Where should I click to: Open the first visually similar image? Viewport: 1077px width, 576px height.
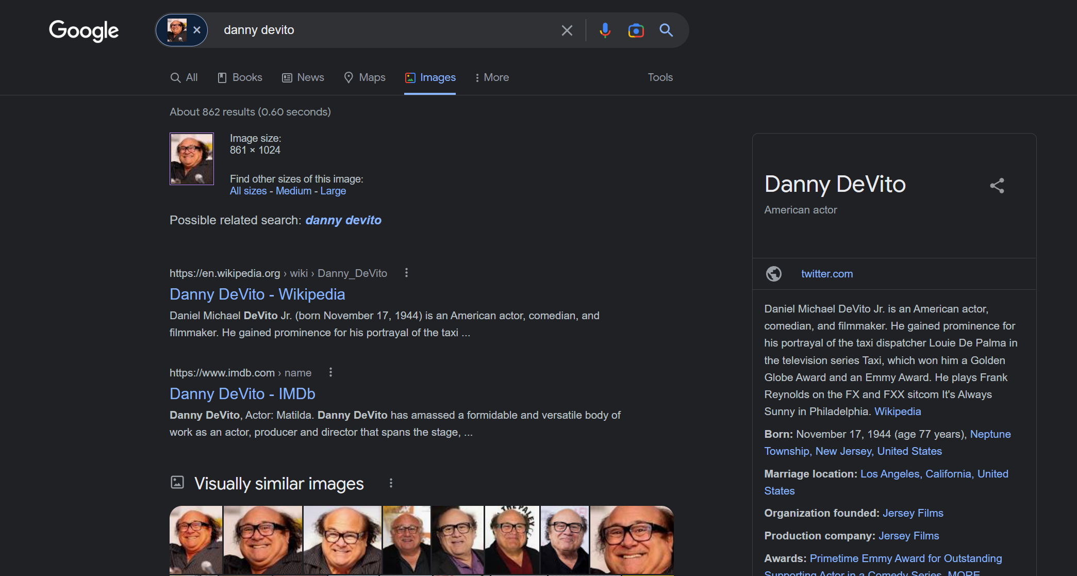coord(196,539)
